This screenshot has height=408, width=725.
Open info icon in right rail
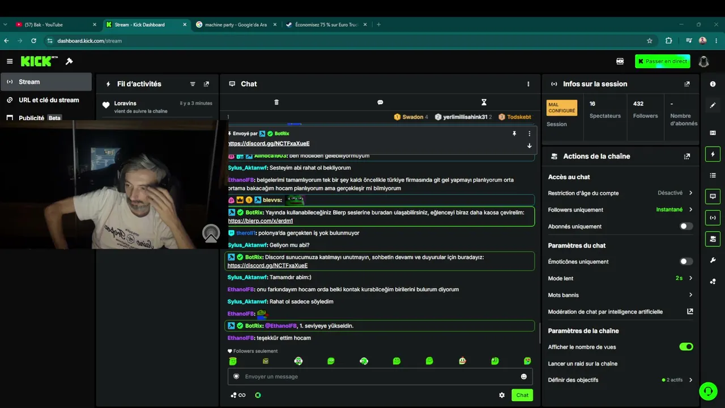tap(713, 84)
